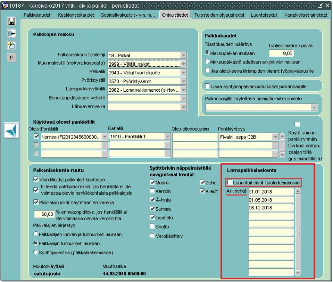Expand the Pyöristystili dropdown

tap(183, 81)
